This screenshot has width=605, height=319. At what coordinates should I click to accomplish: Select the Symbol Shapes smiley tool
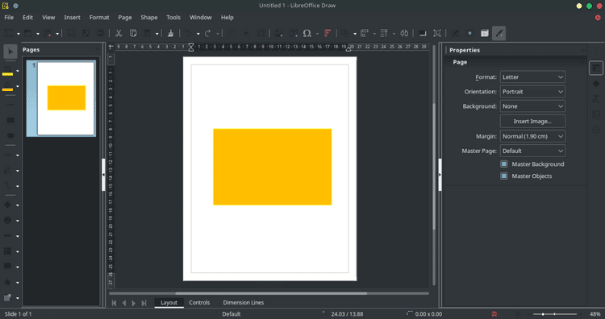point(8,221)
